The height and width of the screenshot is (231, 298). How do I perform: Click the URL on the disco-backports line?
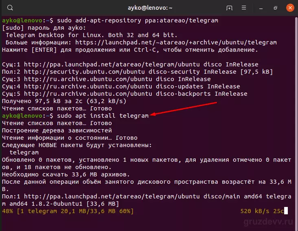(x=88, y=94)
